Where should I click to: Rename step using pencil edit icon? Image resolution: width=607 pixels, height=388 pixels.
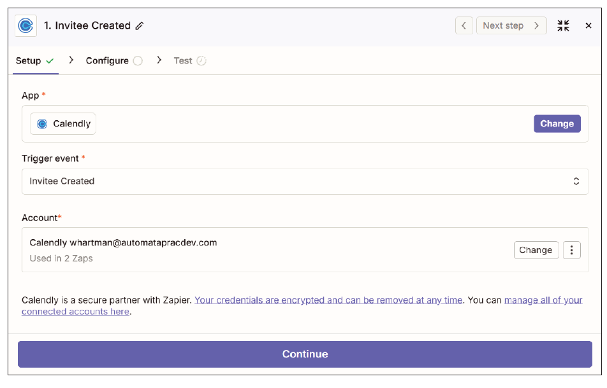pos(140,26)
